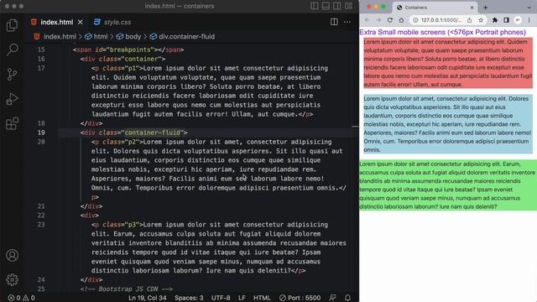The image size is (537, 302).
Task: View site information icon in address bar
Action: coord(415,20)
